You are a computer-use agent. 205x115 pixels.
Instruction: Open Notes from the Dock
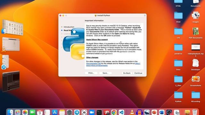coord(62,112)
